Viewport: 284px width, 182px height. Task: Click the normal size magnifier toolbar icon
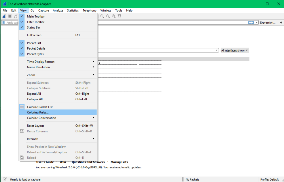(114, 16)
